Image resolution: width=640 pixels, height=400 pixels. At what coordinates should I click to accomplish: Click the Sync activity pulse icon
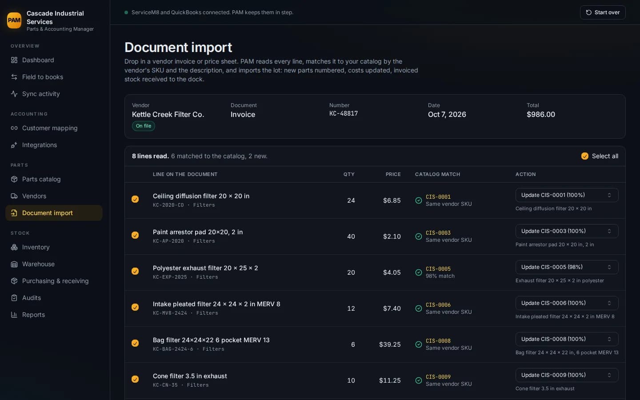[14, 94]
